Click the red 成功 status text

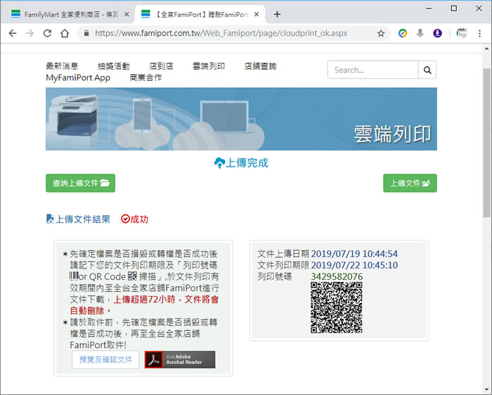coord(135,219)
